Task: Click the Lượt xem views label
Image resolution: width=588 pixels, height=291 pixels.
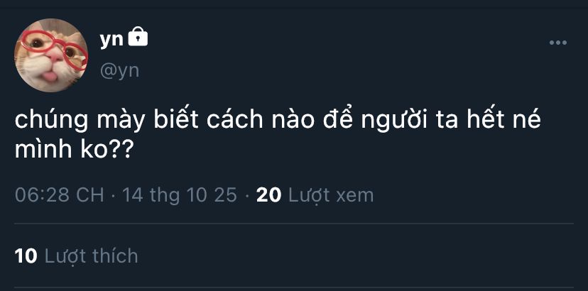Action: [330, 194]
